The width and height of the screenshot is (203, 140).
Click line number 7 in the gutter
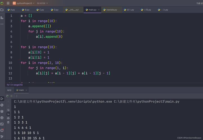coord(11,47)
